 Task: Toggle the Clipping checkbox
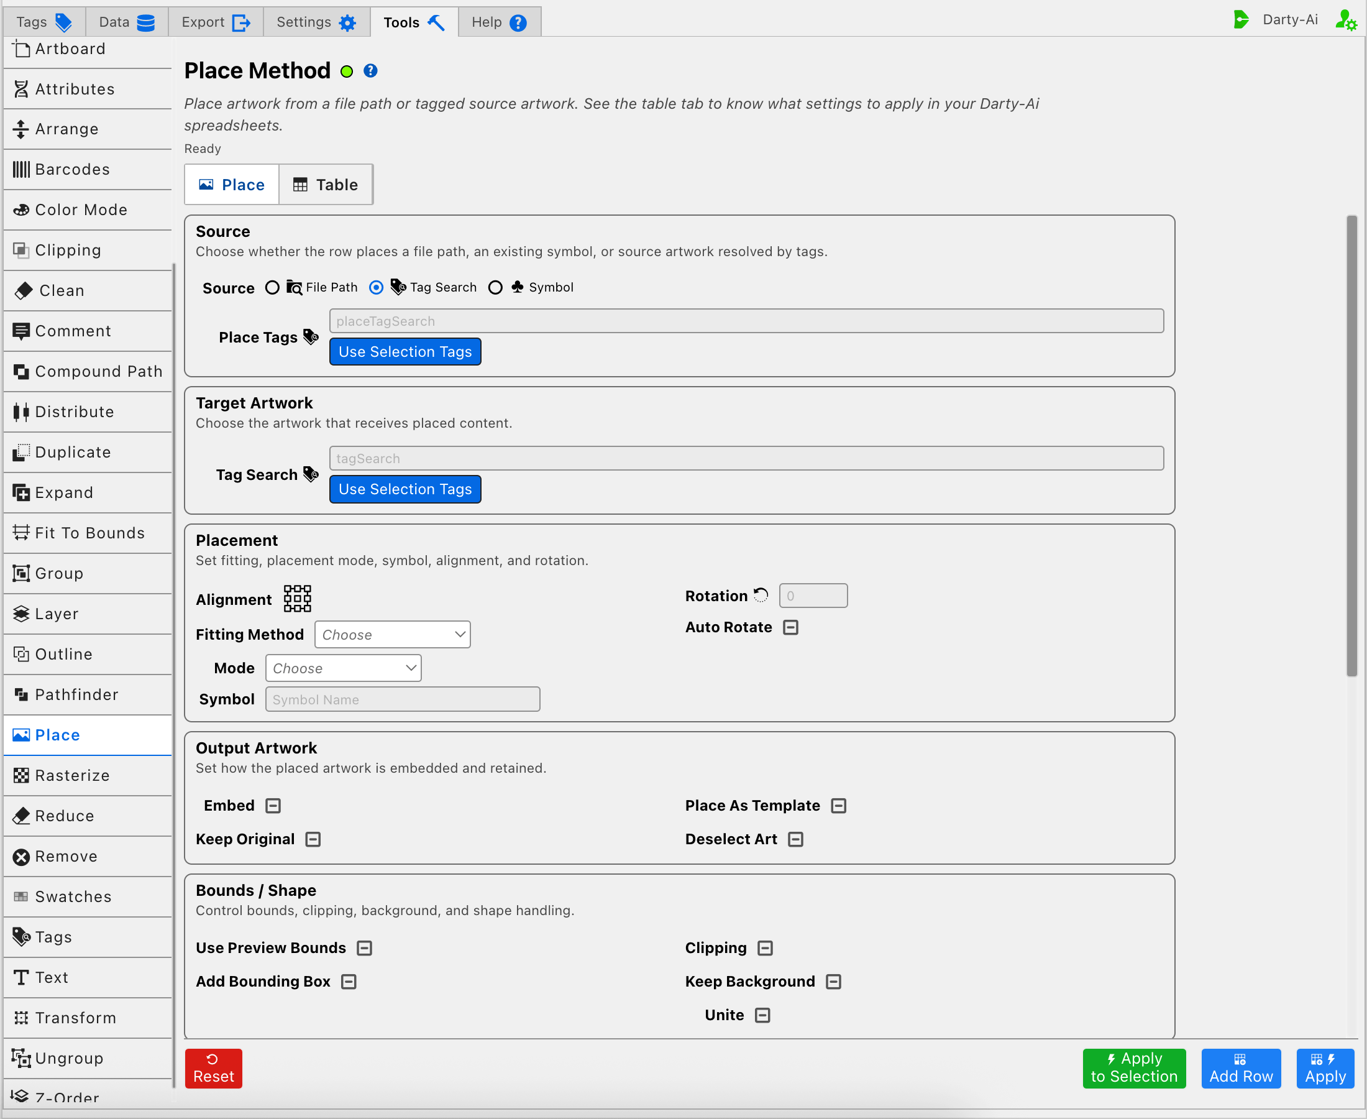(766, 948)
